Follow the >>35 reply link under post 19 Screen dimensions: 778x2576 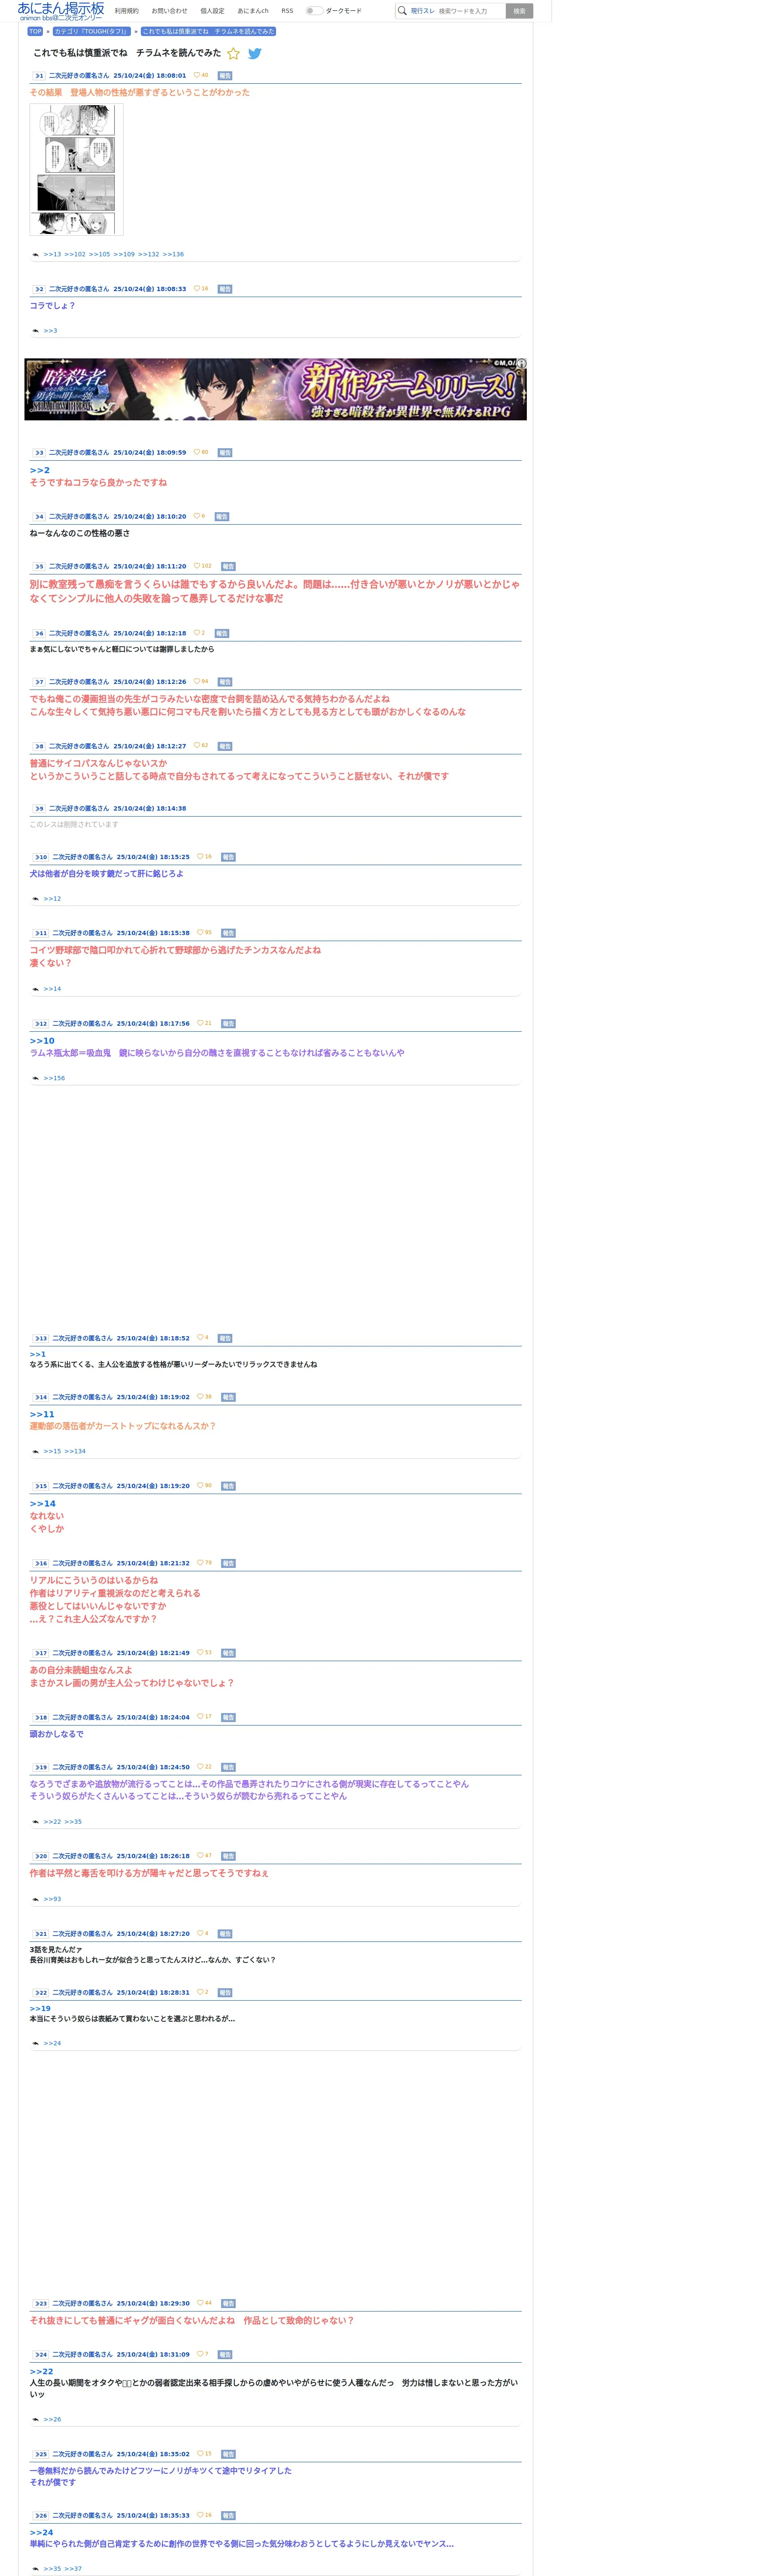[73, 1822]
